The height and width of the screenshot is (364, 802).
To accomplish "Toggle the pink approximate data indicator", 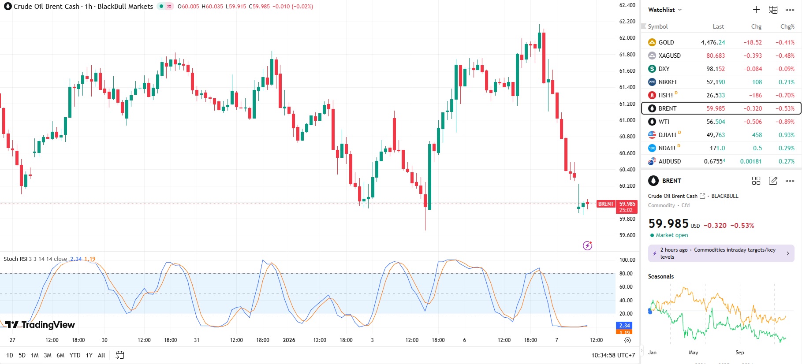I will tap(169, 7).
